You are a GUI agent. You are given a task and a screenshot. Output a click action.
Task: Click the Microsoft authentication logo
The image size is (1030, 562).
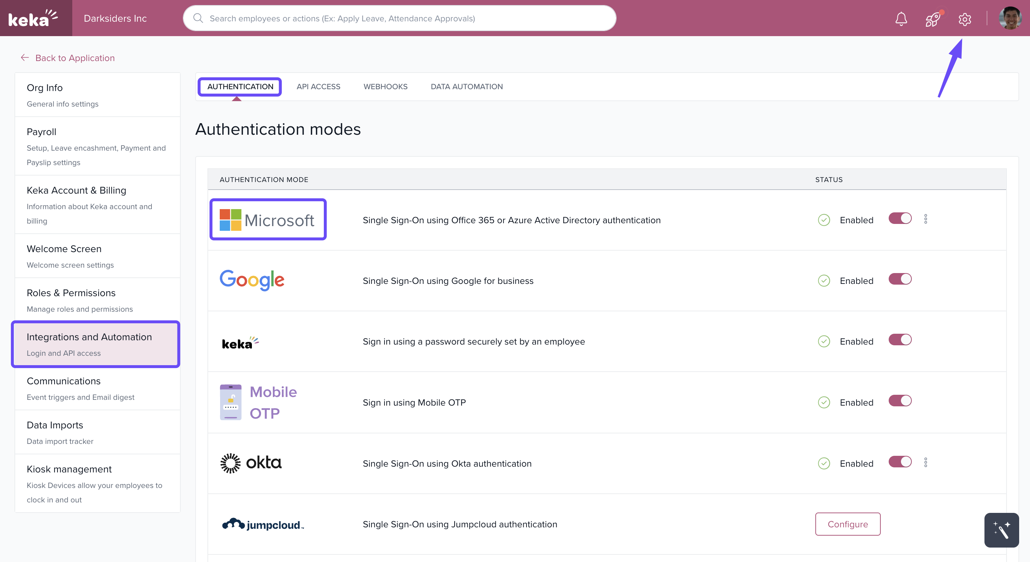coord(268,220)
